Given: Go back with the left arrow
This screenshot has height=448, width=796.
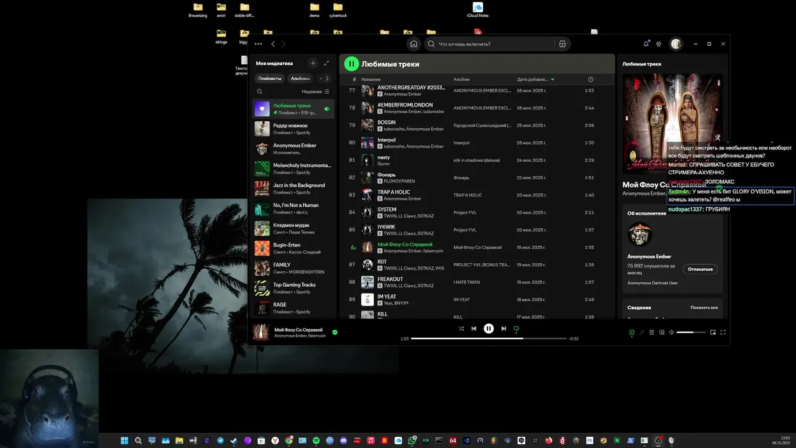Looking at the screenshot, I should (x=273, y=44).
